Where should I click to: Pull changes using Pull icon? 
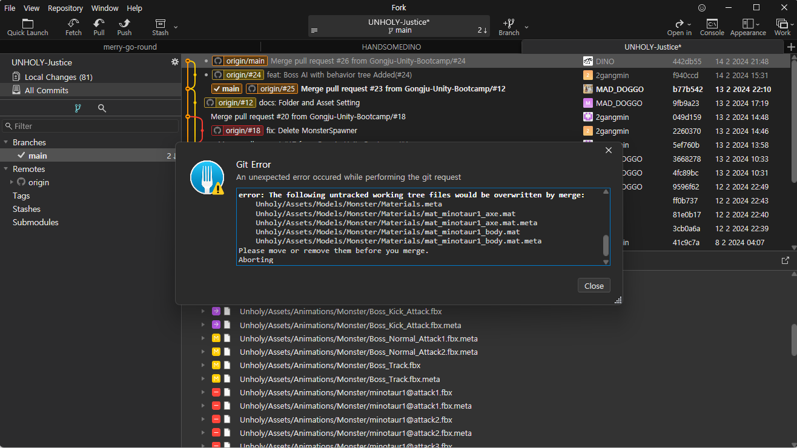[99, 27]
